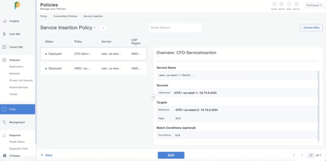Click the Create New button
Image resolution: width=326 pixels, height=161 pixels.
point(311,28)
